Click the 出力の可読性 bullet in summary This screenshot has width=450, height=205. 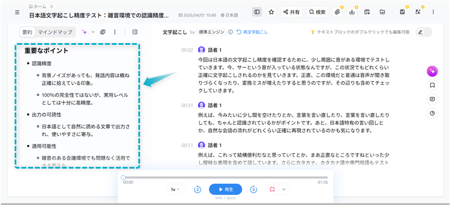46,114
